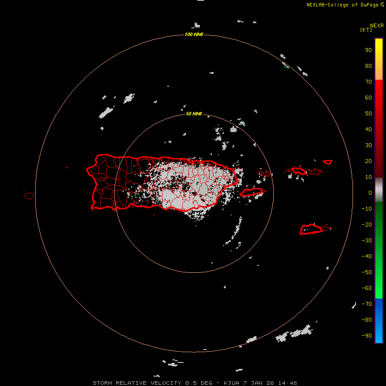Click the St. Croix island outline
The width and height of the screenshot is (386, 386).
point(311,229)
